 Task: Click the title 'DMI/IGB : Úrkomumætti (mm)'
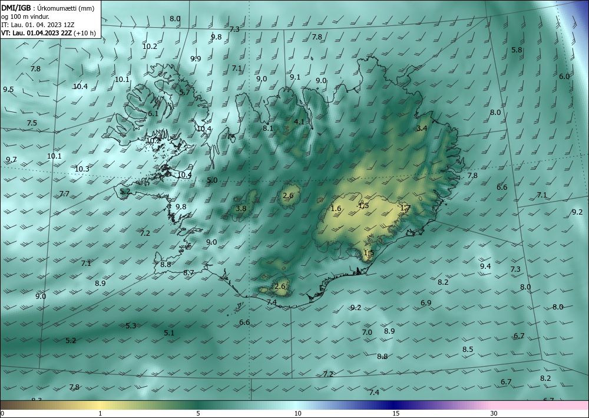pos(48,8)
